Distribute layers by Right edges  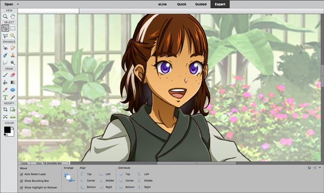point(144,187)
